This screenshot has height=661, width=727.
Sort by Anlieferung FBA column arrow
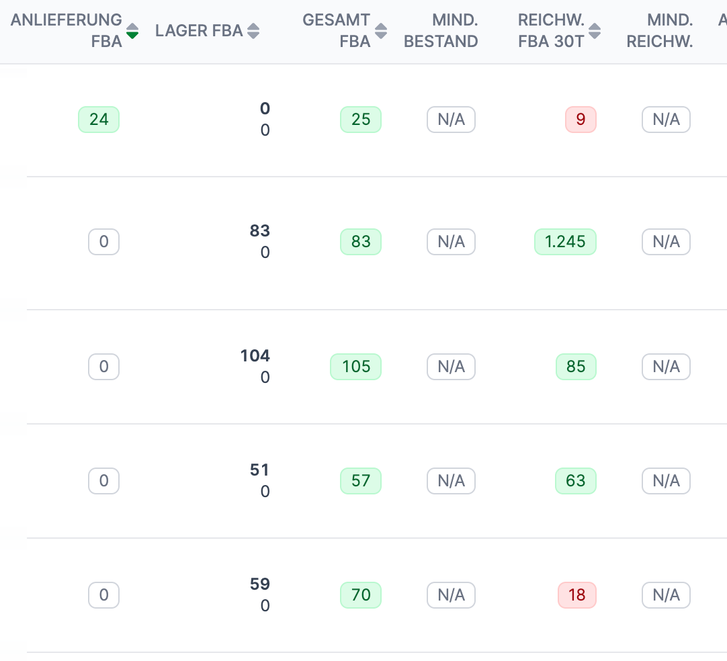(x=132, y=31)
